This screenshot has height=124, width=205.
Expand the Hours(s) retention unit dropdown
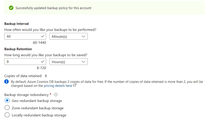[x=68, y=62]
